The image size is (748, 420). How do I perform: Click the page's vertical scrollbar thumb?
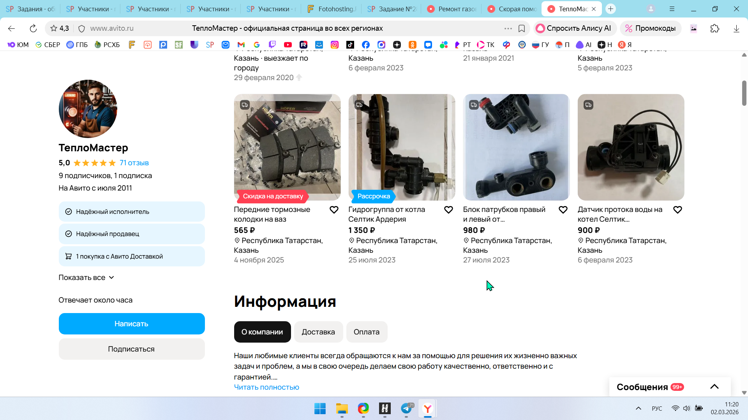pyautogui.click(x=744, y=93)
